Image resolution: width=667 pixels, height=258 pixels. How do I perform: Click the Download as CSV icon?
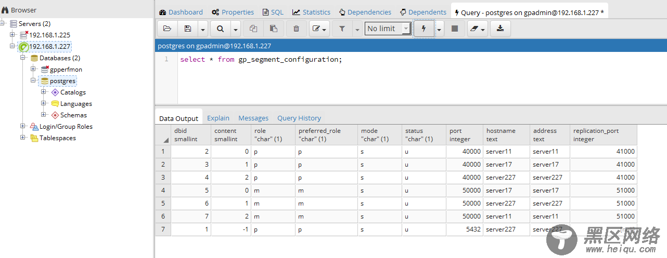point(500,29)
